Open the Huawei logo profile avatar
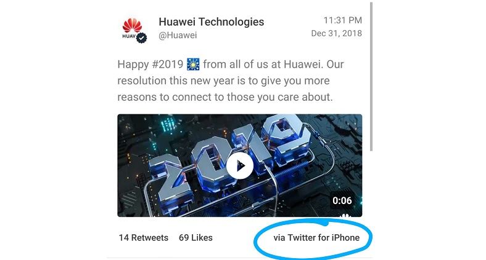486x260 pixels. click(133, 30)
